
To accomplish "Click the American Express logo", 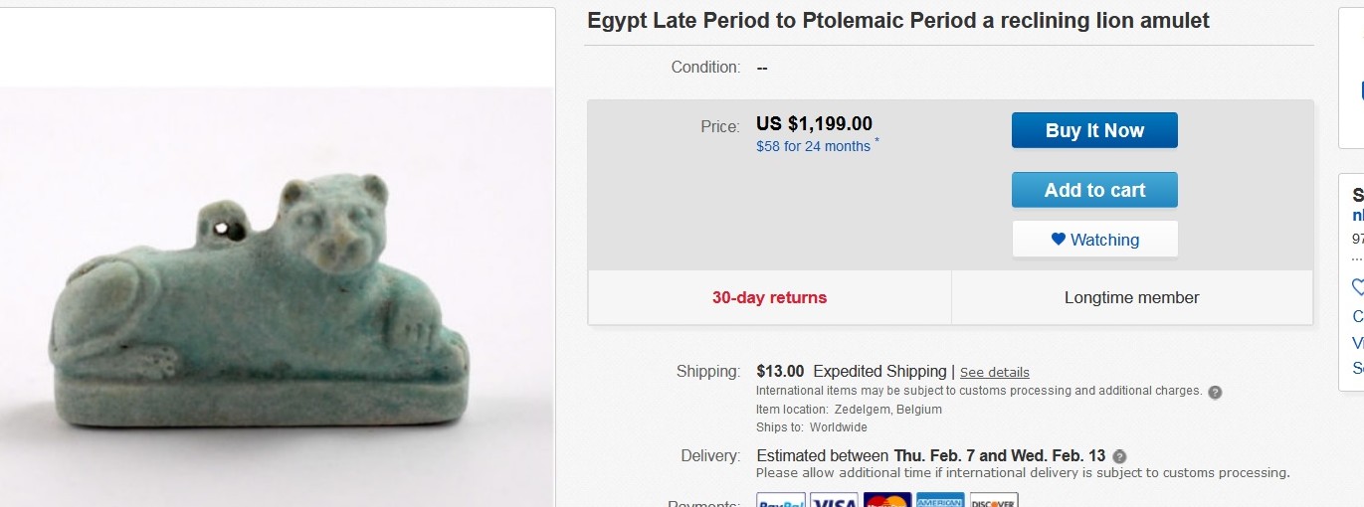I will [x=940, y=500].
